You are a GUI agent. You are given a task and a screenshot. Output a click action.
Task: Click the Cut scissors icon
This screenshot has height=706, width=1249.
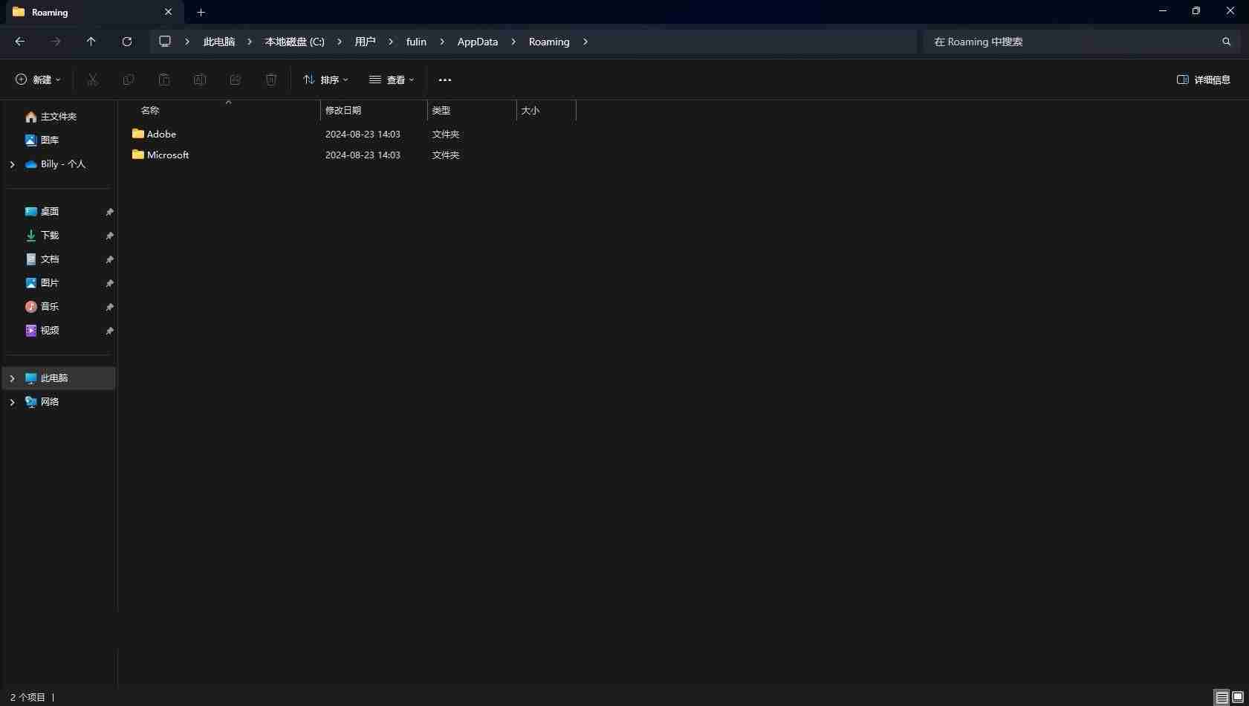tap(93, 80)
